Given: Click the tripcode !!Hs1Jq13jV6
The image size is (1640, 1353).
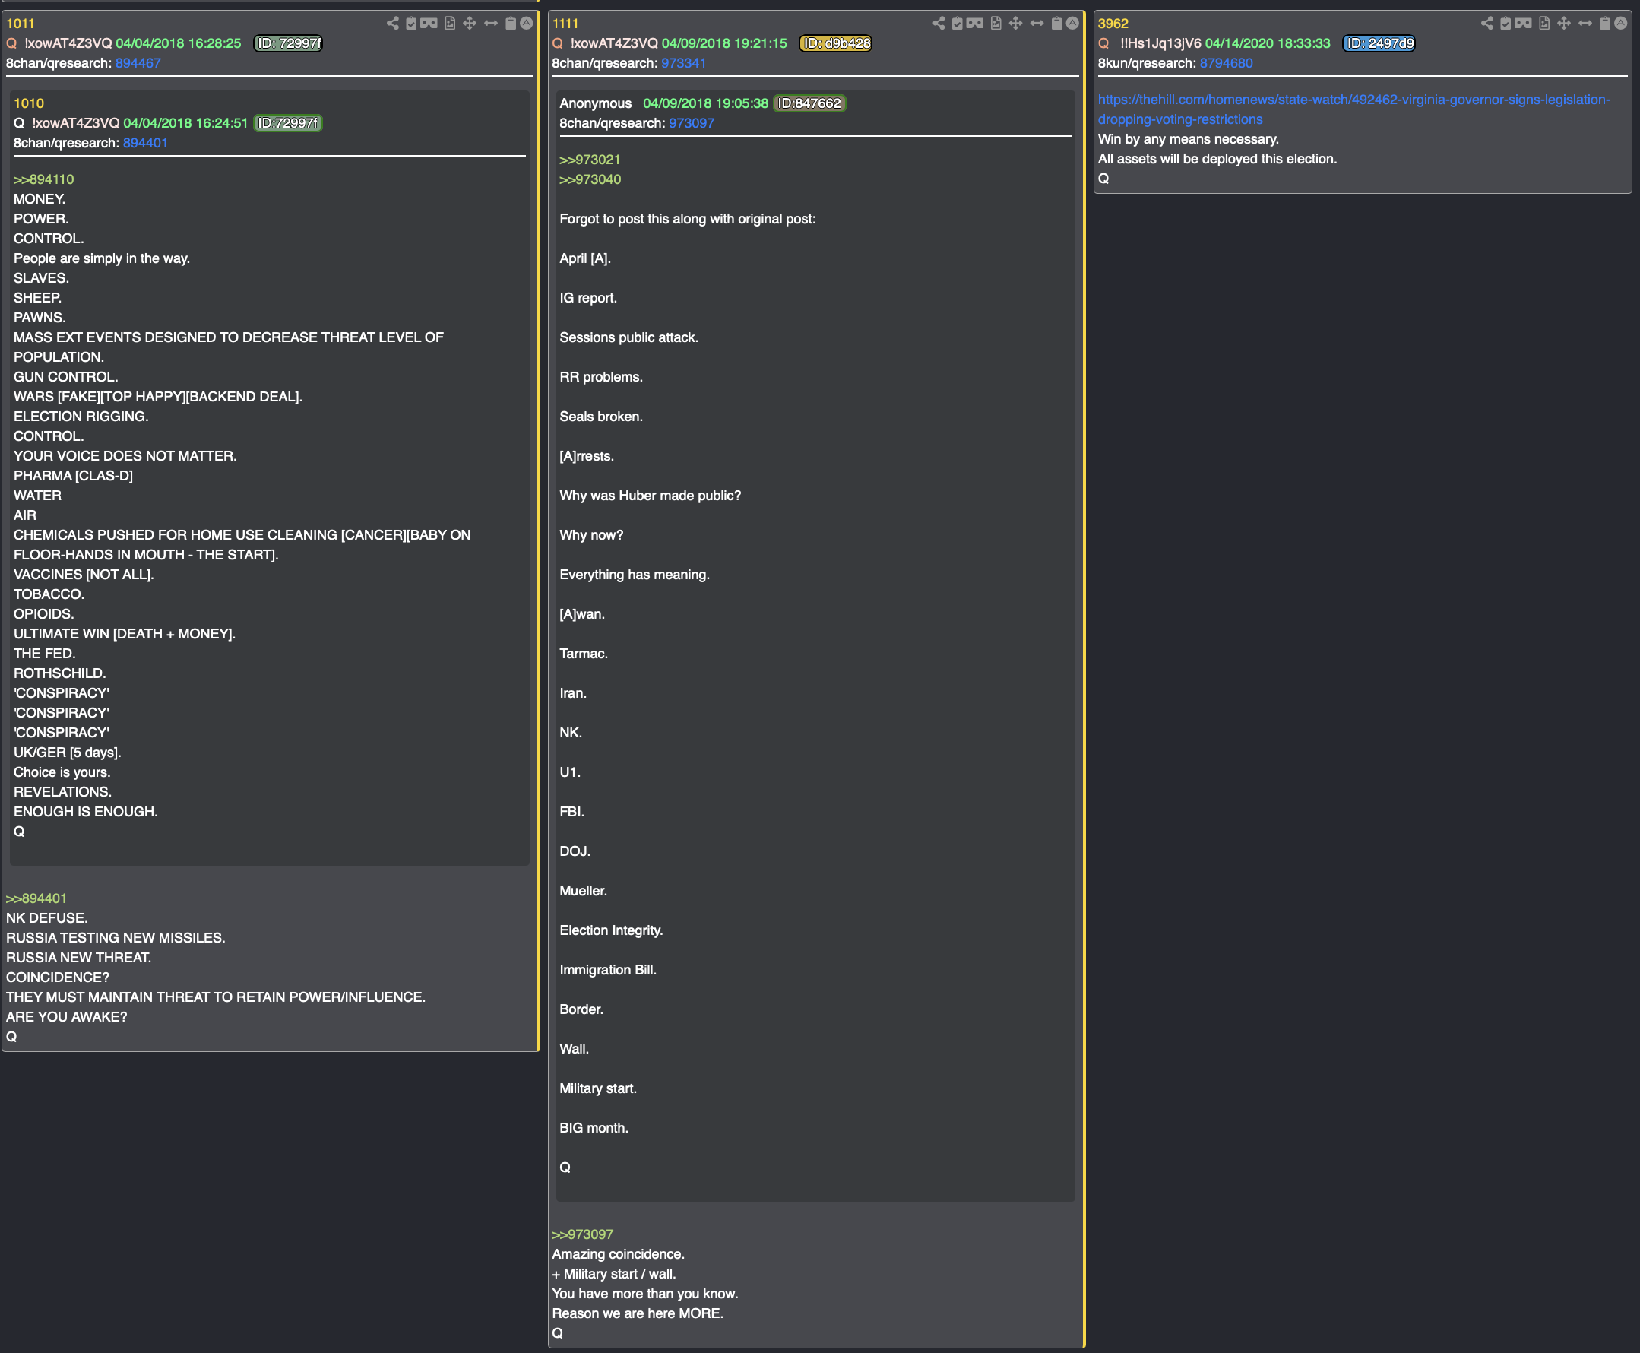Looking at the screenshot, I should [1160, 43].
